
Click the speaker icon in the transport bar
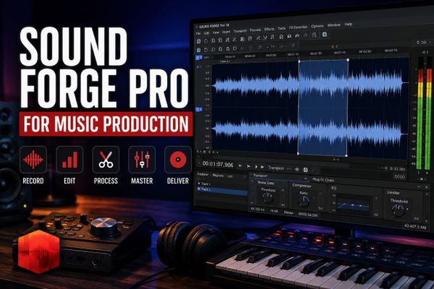tap(297, 169)
